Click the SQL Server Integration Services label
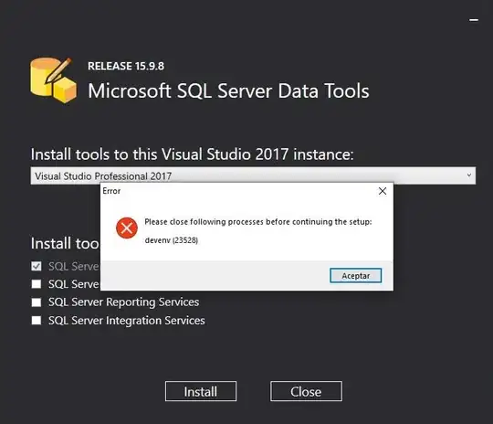This screenshot has height=424, width=493. [x=126, y=321]
